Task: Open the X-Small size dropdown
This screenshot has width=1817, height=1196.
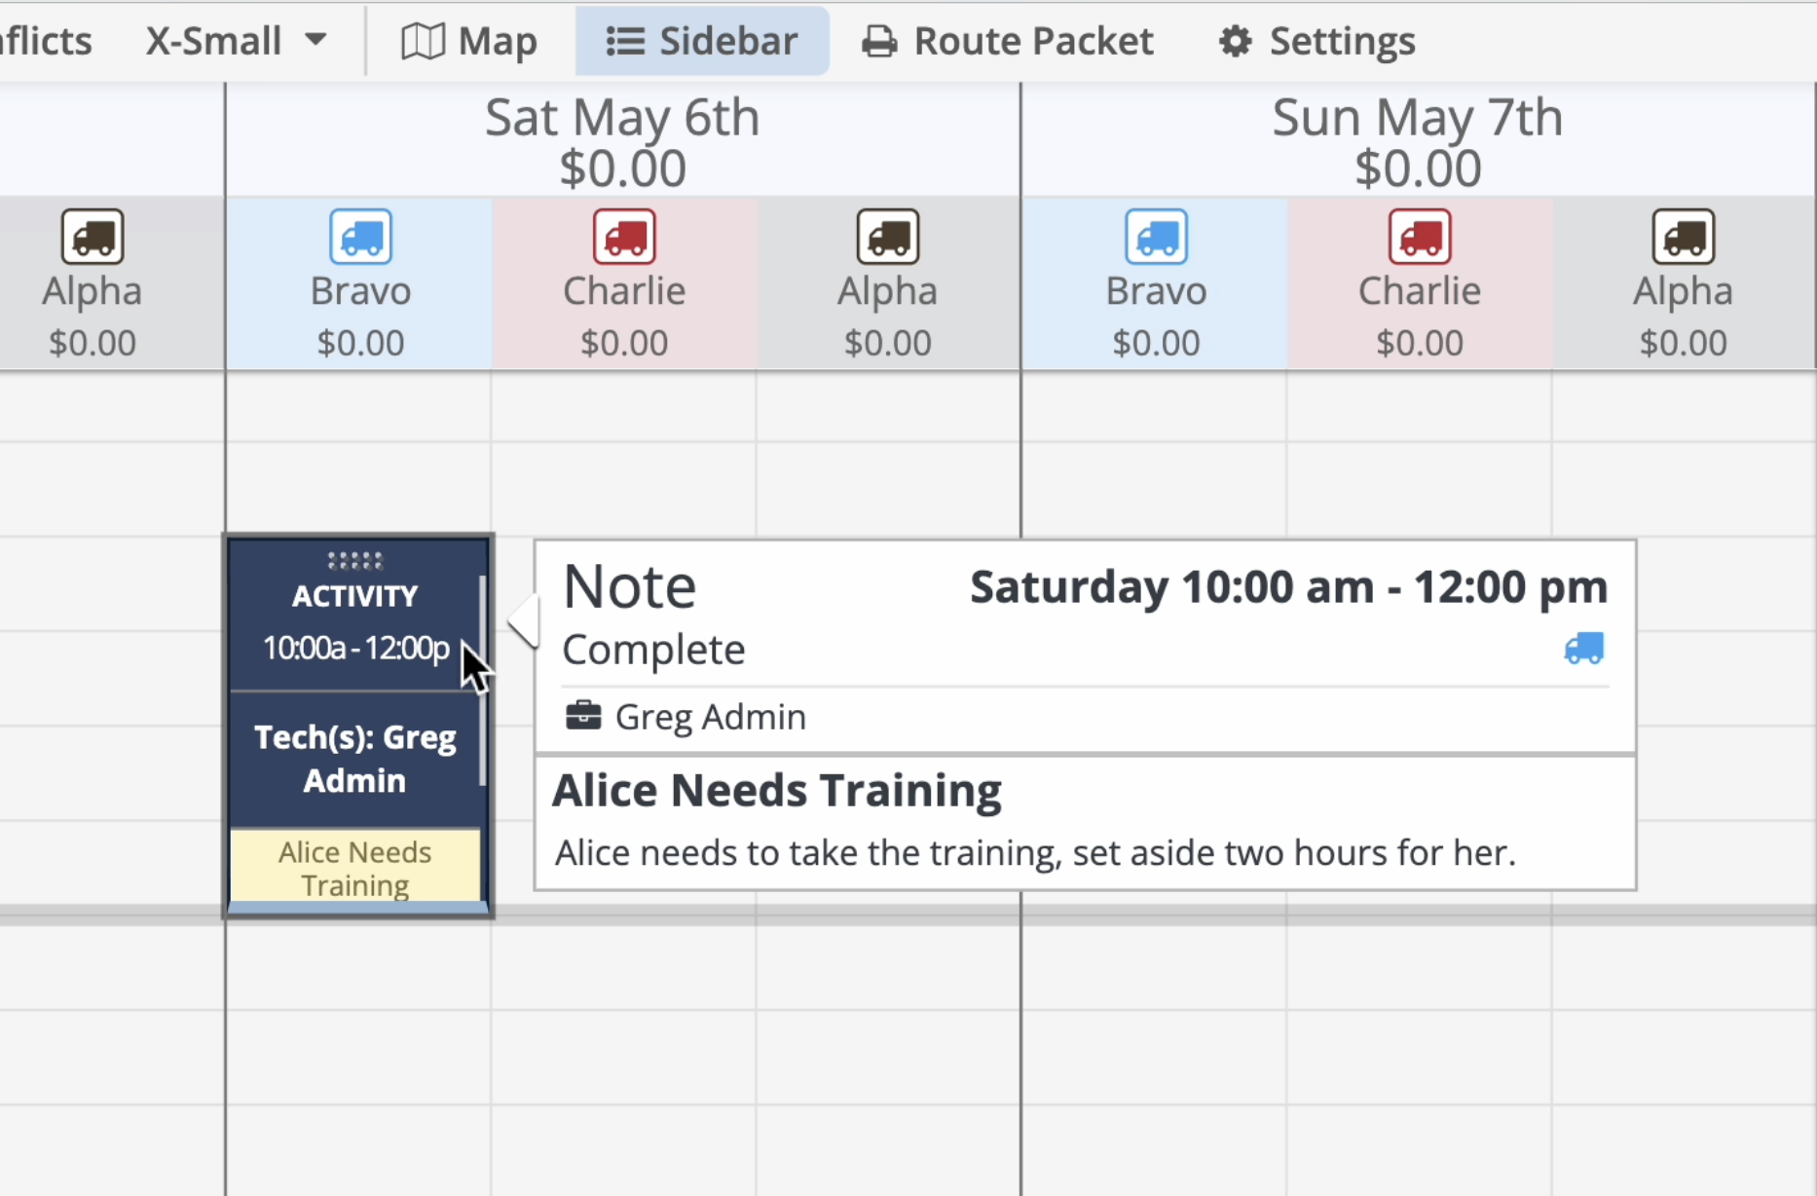Action: pos(235,41)
